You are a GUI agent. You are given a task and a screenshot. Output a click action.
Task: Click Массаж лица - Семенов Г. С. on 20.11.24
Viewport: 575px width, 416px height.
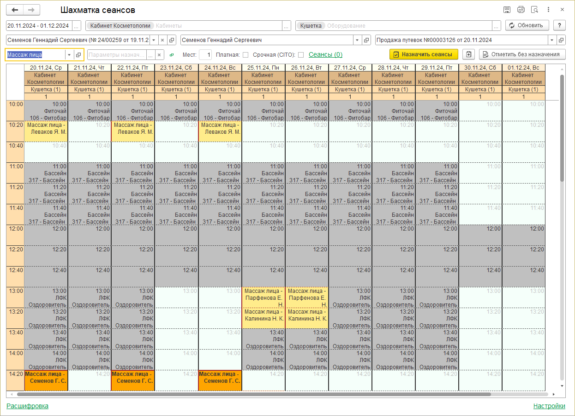click(46, 380)
